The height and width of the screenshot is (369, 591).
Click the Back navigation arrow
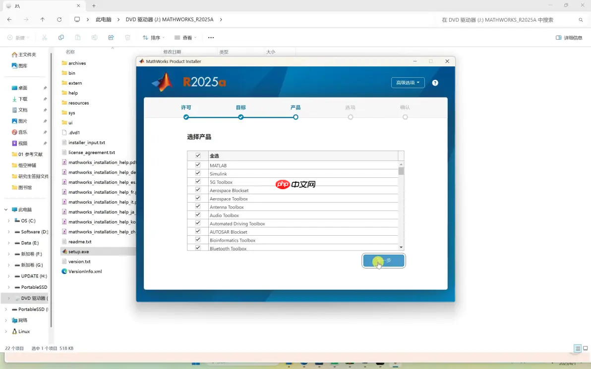click(x=9, y=20)
